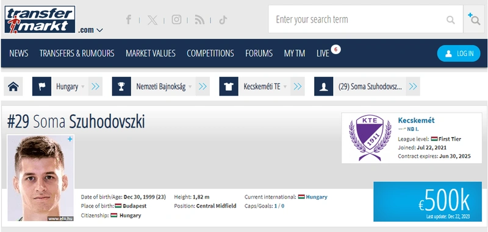Screen dimensions: 488x232
Task: Open the MARKET VALUES menu
Action: [x=151, y=54]
